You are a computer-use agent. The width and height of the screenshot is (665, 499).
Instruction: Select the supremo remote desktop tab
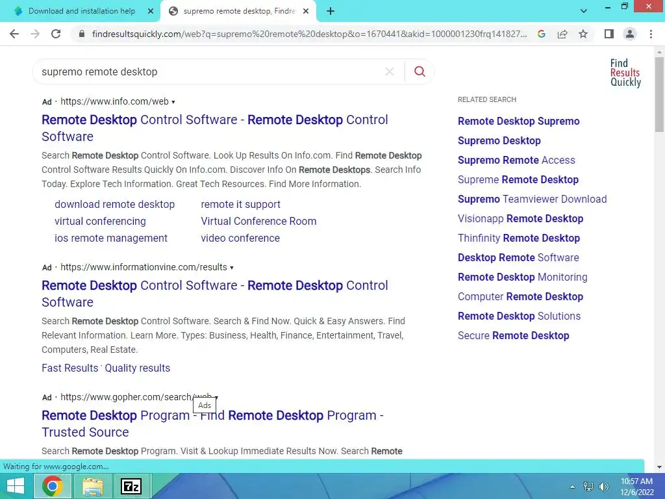pos(238,11)
